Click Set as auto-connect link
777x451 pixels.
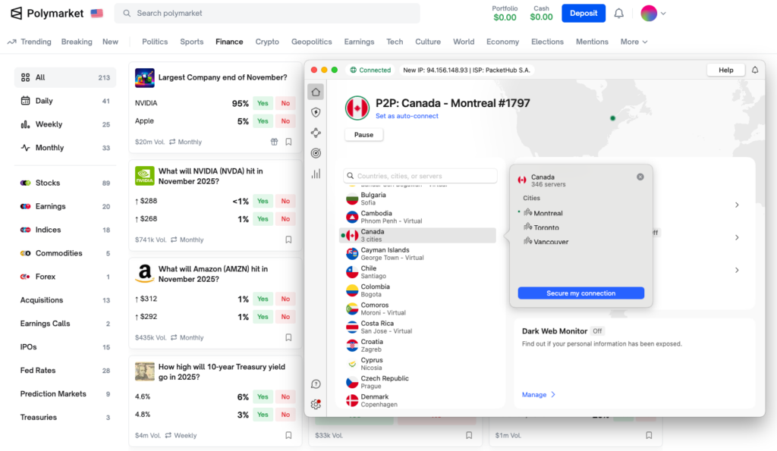[407, 116]
